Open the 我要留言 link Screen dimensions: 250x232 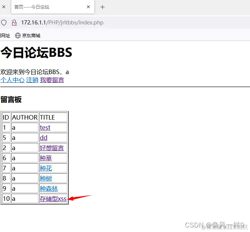[x=52, y=80]
